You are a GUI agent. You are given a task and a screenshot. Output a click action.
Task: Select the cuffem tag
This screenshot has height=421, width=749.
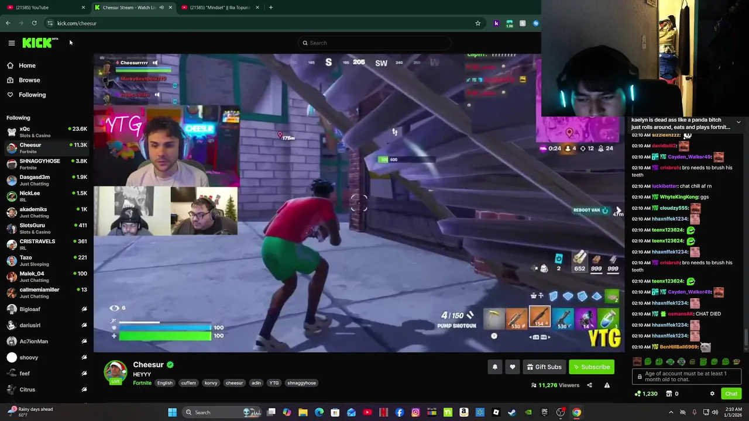click(x=188, y=383)
